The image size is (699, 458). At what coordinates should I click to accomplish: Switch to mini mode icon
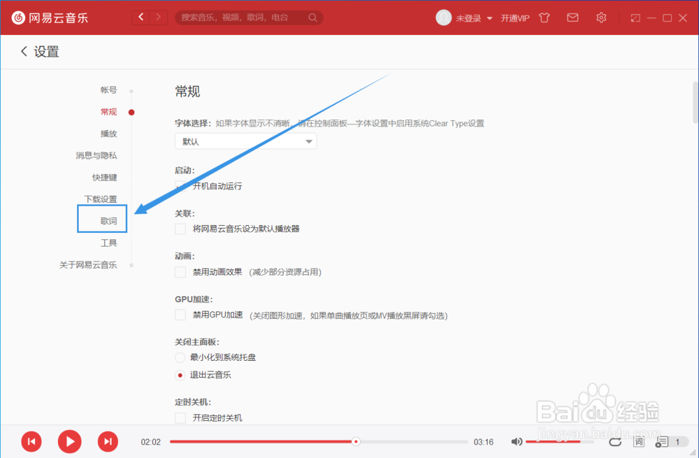tap(635, 18)
